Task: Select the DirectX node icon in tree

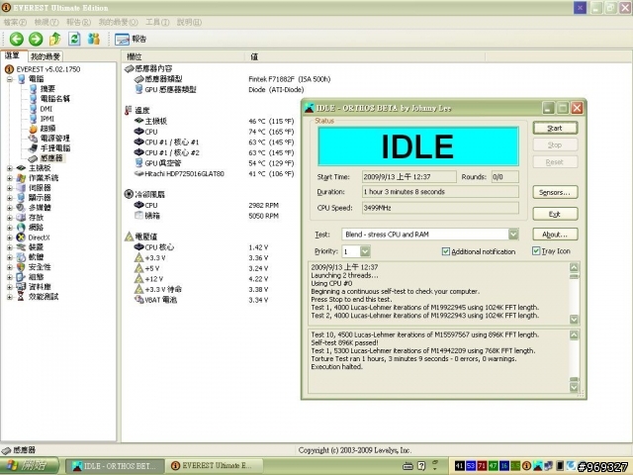Action: click(21, 237)
